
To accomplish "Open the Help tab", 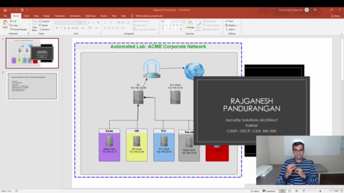I will click(x=124, y=16).
